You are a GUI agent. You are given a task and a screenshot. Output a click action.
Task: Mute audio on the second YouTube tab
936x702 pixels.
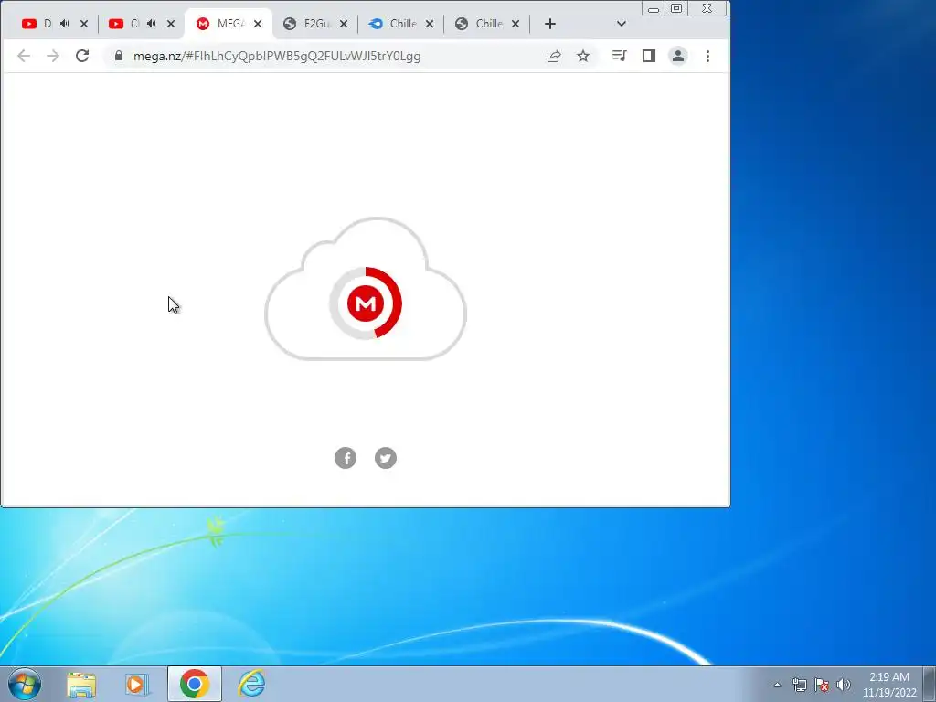[x=152, y=24]
